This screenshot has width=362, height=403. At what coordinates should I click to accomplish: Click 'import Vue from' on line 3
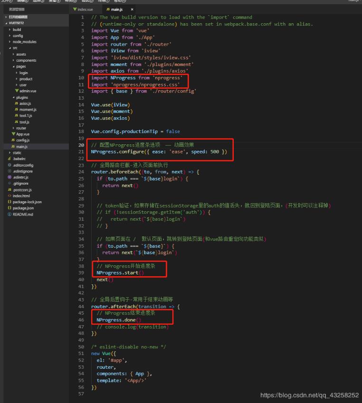pos(112,30)
